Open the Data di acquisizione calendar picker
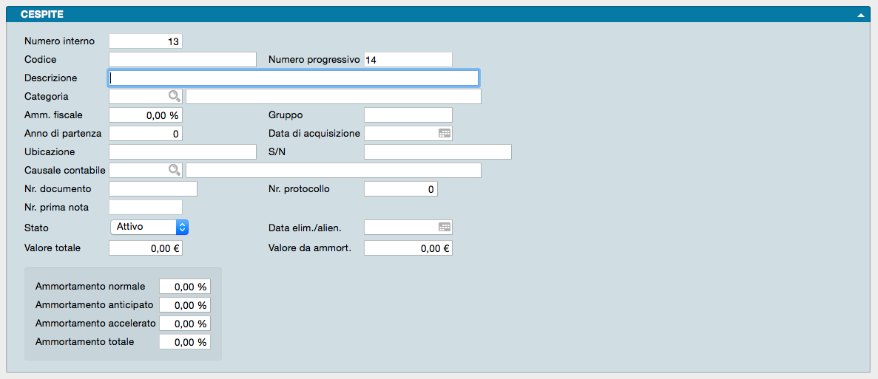The width and height of the screenshot is (878, 379). 444,134
